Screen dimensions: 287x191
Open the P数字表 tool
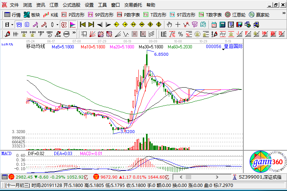point(128,15)
